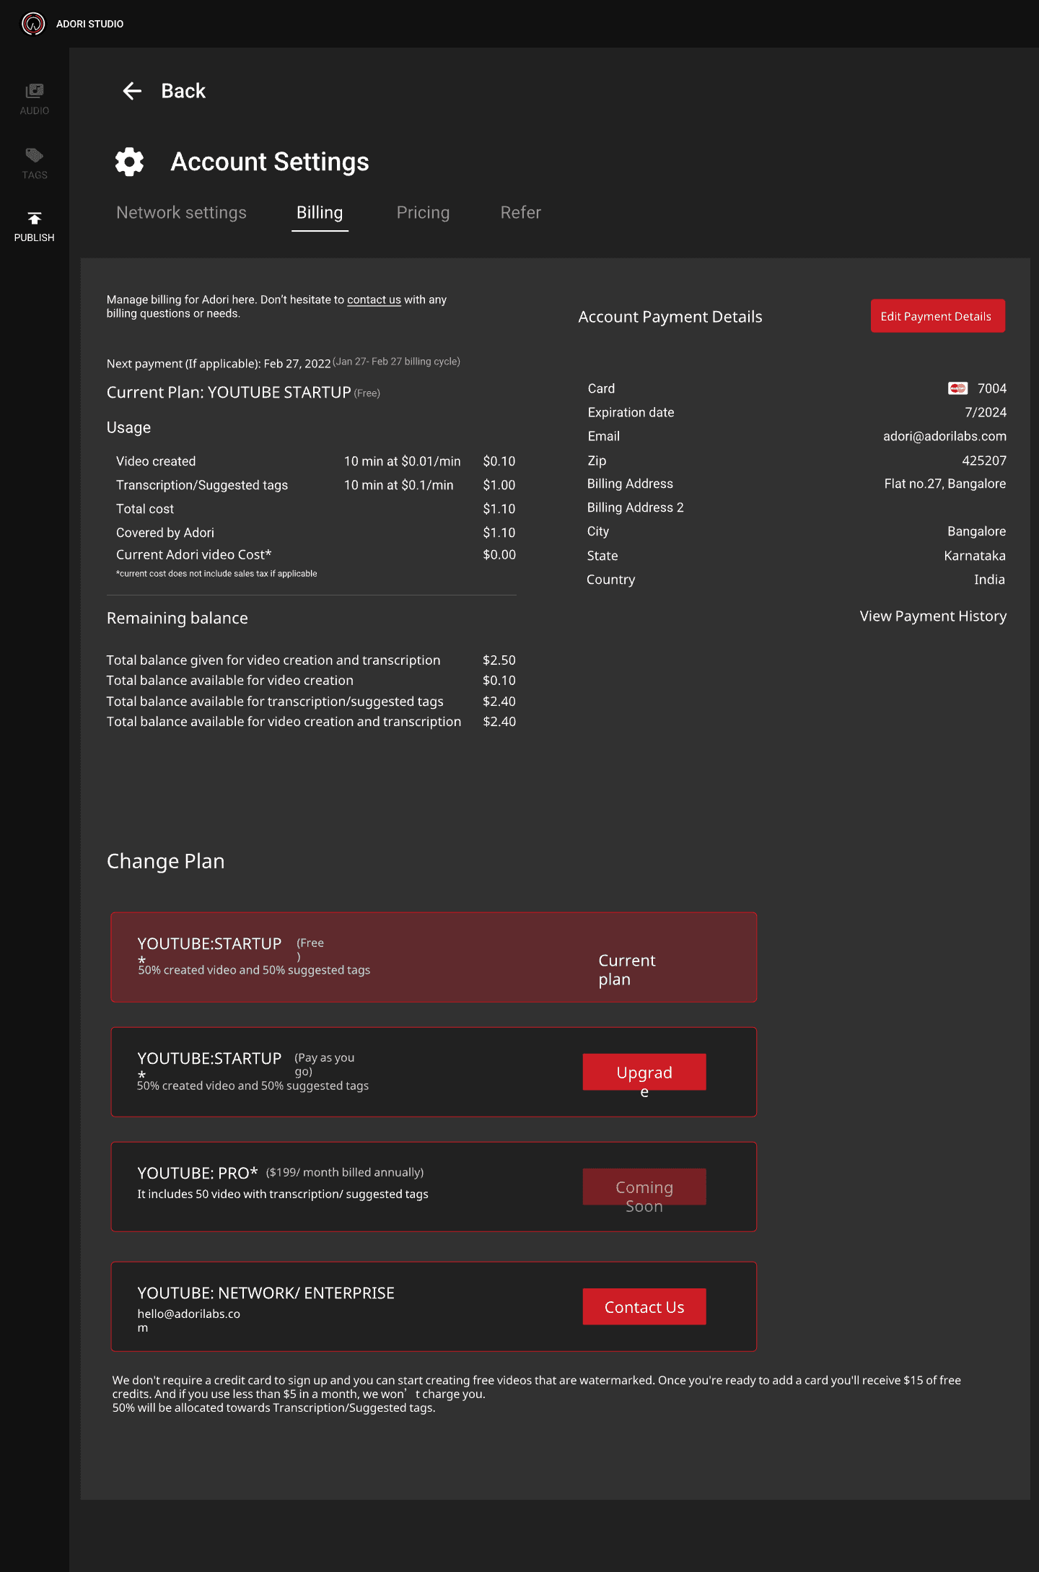Click the Remaining balance heading
The image size is (1039, 1572).
pyautogui.click(x=177, y=618)
